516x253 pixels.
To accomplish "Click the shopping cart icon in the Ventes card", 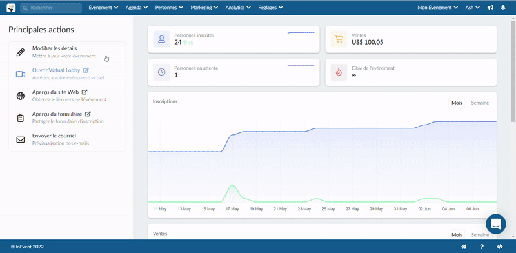I will coord(339,39).
